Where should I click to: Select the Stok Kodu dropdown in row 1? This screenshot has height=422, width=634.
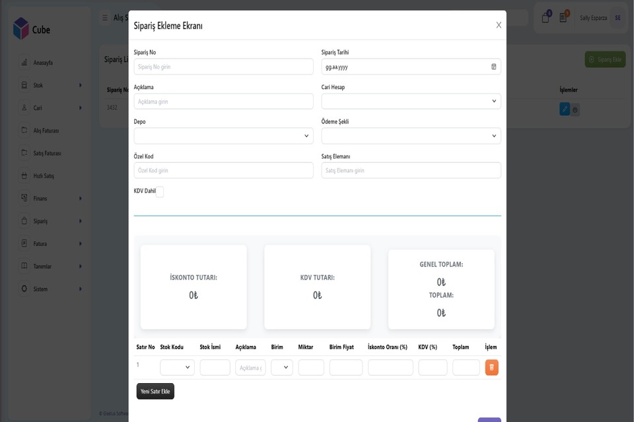[177, 367]
